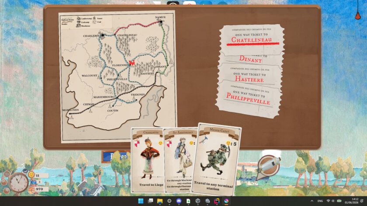Open the Windows Start menu

coord(141,201)
